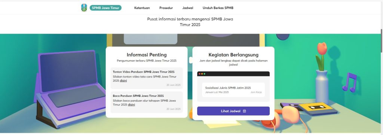Select Sosialisasi Juknis SPMB Jatim 2025 entry
Viewport: 383px width, 135px height.
coord(233,90)
